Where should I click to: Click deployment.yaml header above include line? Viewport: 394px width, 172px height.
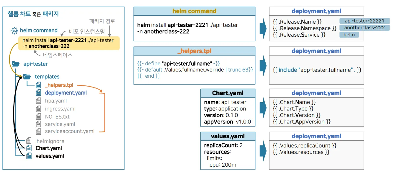pos(316,51)
